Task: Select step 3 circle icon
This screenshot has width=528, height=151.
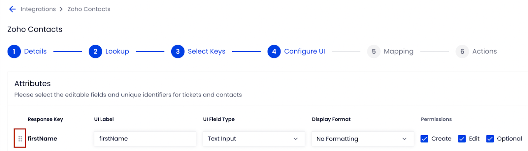Action: [178, 52]
